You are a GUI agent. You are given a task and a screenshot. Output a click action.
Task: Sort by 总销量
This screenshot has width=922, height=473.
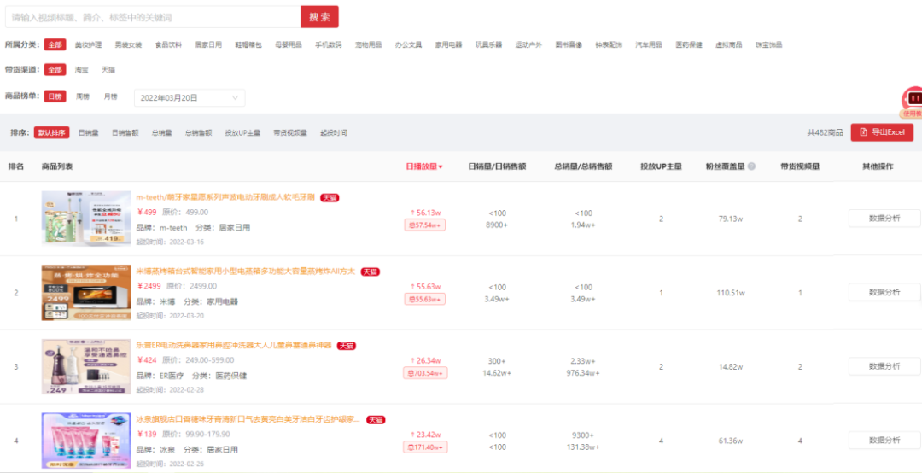[161, 133]
